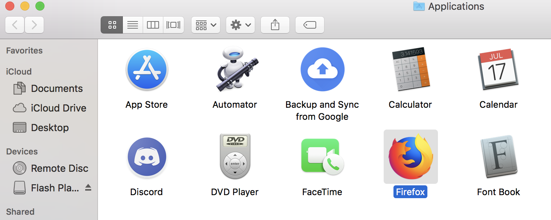The height and width of the screenshot is (220, 551).
Task: Click the Share button in toolbar
Action: pyautogui.click(x=275, y=25)
